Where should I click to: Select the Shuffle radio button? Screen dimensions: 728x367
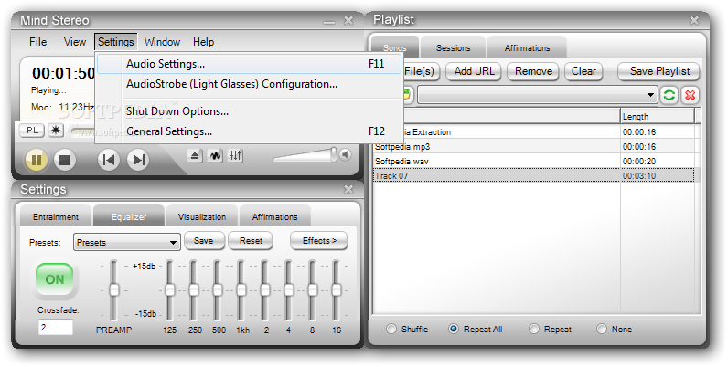(x=391, y=329)
